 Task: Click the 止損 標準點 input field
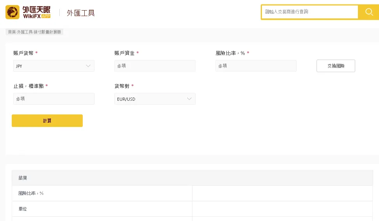click(53, 99)
